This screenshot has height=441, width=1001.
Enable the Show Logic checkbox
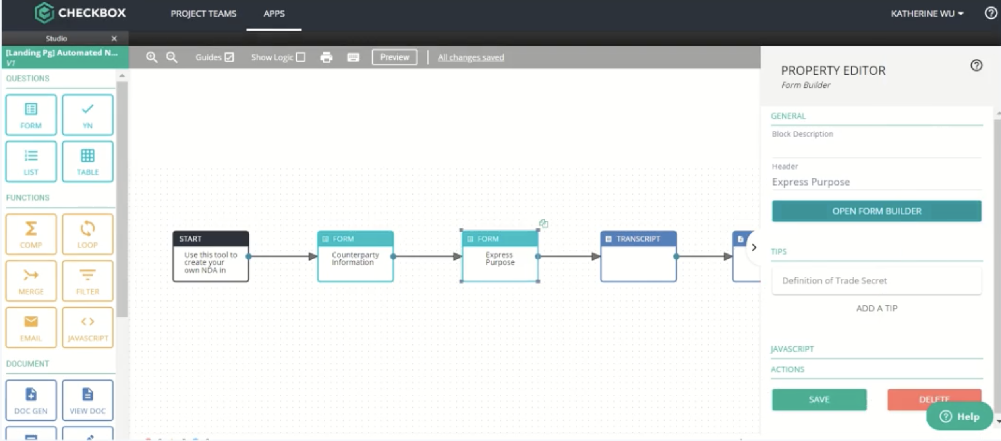click(x=301, y=57)
